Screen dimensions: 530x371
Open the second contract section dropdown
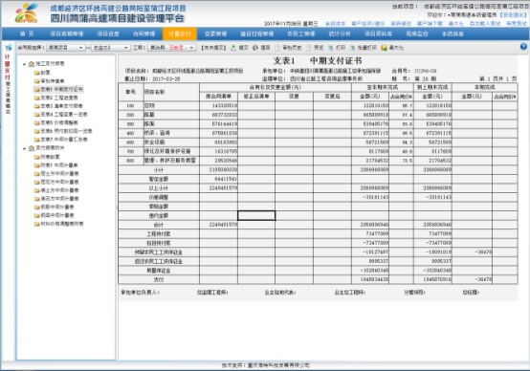(111, 48)
